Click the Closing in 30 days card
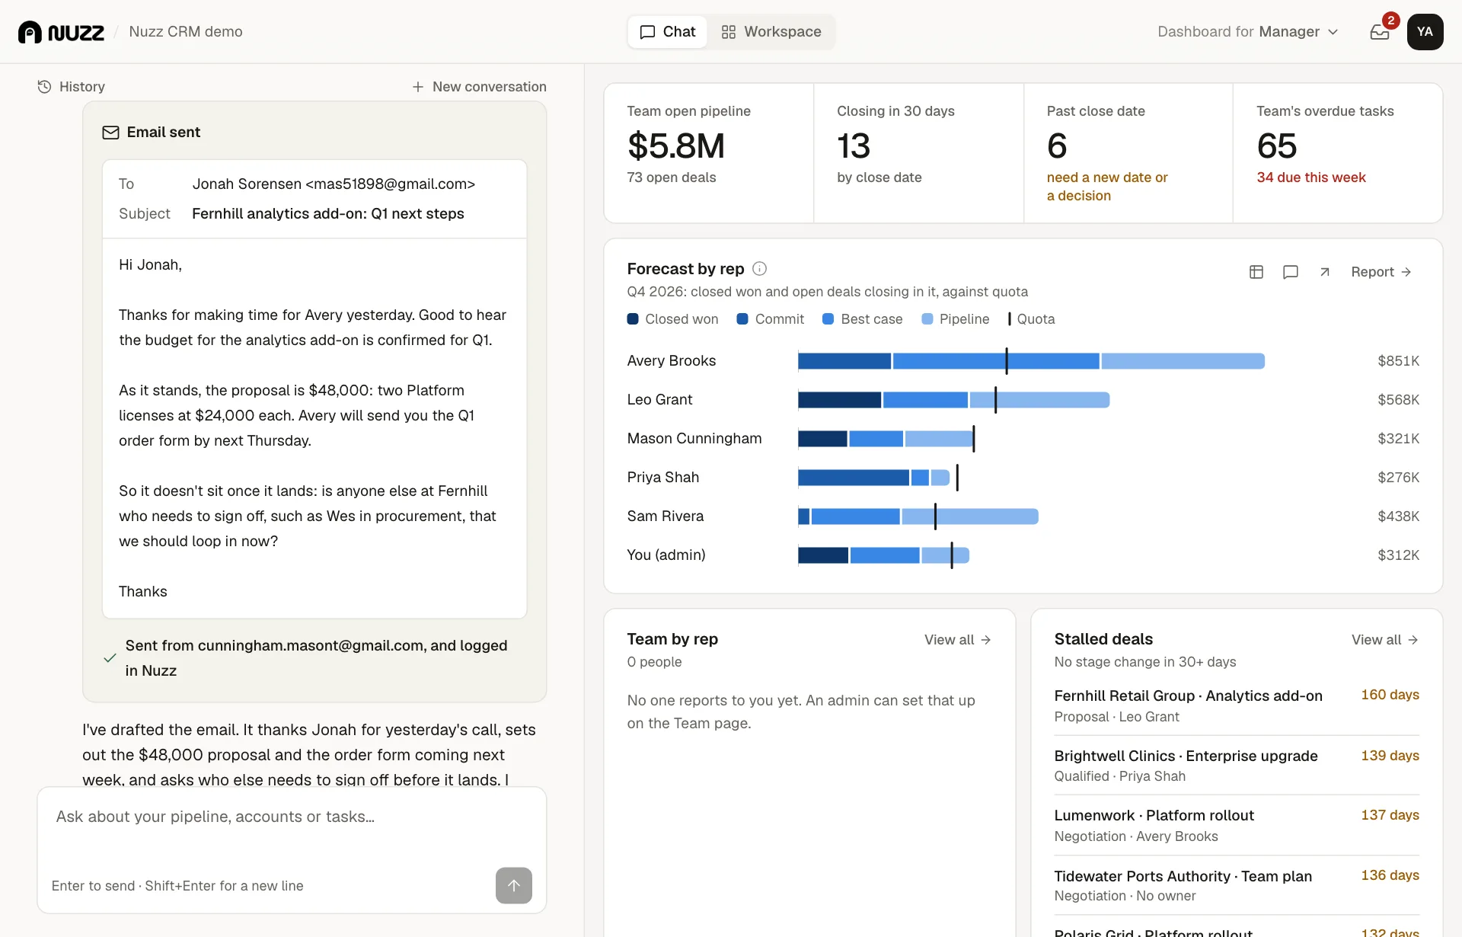1462x937 pixels. pyautogui.click(x=918, y=153)
